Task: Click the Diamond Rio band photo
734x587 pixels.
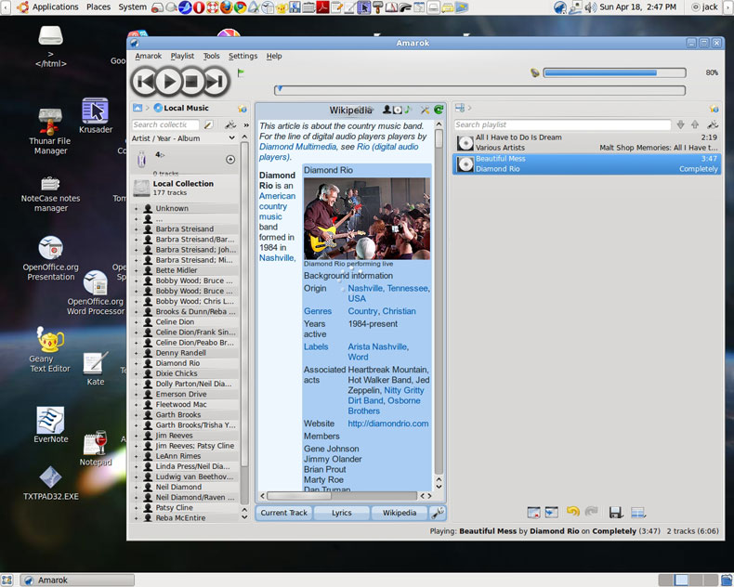Action: coord(366,218)
